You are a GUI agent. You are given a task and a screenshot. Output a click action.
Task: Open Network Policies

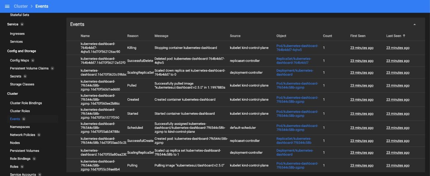(22, 135)
